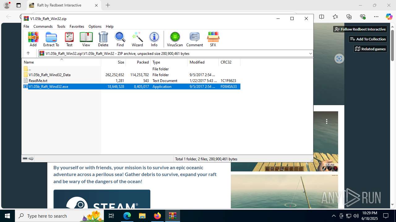This screenshot has height=222, width=396.
Task: Click the visual search icon on the page
Action: point(339,59)
